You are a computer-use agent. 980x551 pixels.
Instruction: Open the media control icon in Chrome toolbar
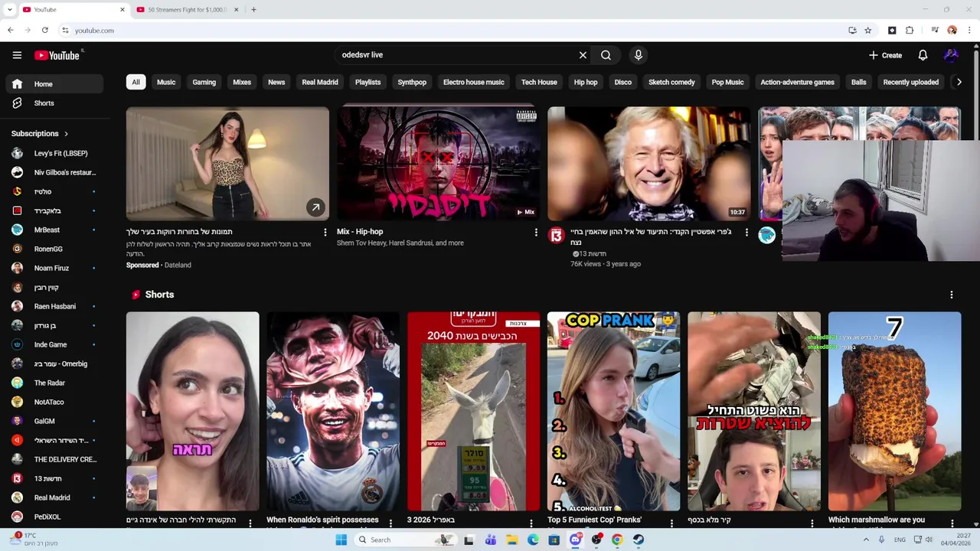(935, 31)
